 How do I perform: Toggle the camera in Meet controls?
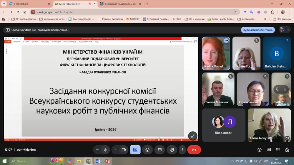pyautogui.click(x=124, y=150)
